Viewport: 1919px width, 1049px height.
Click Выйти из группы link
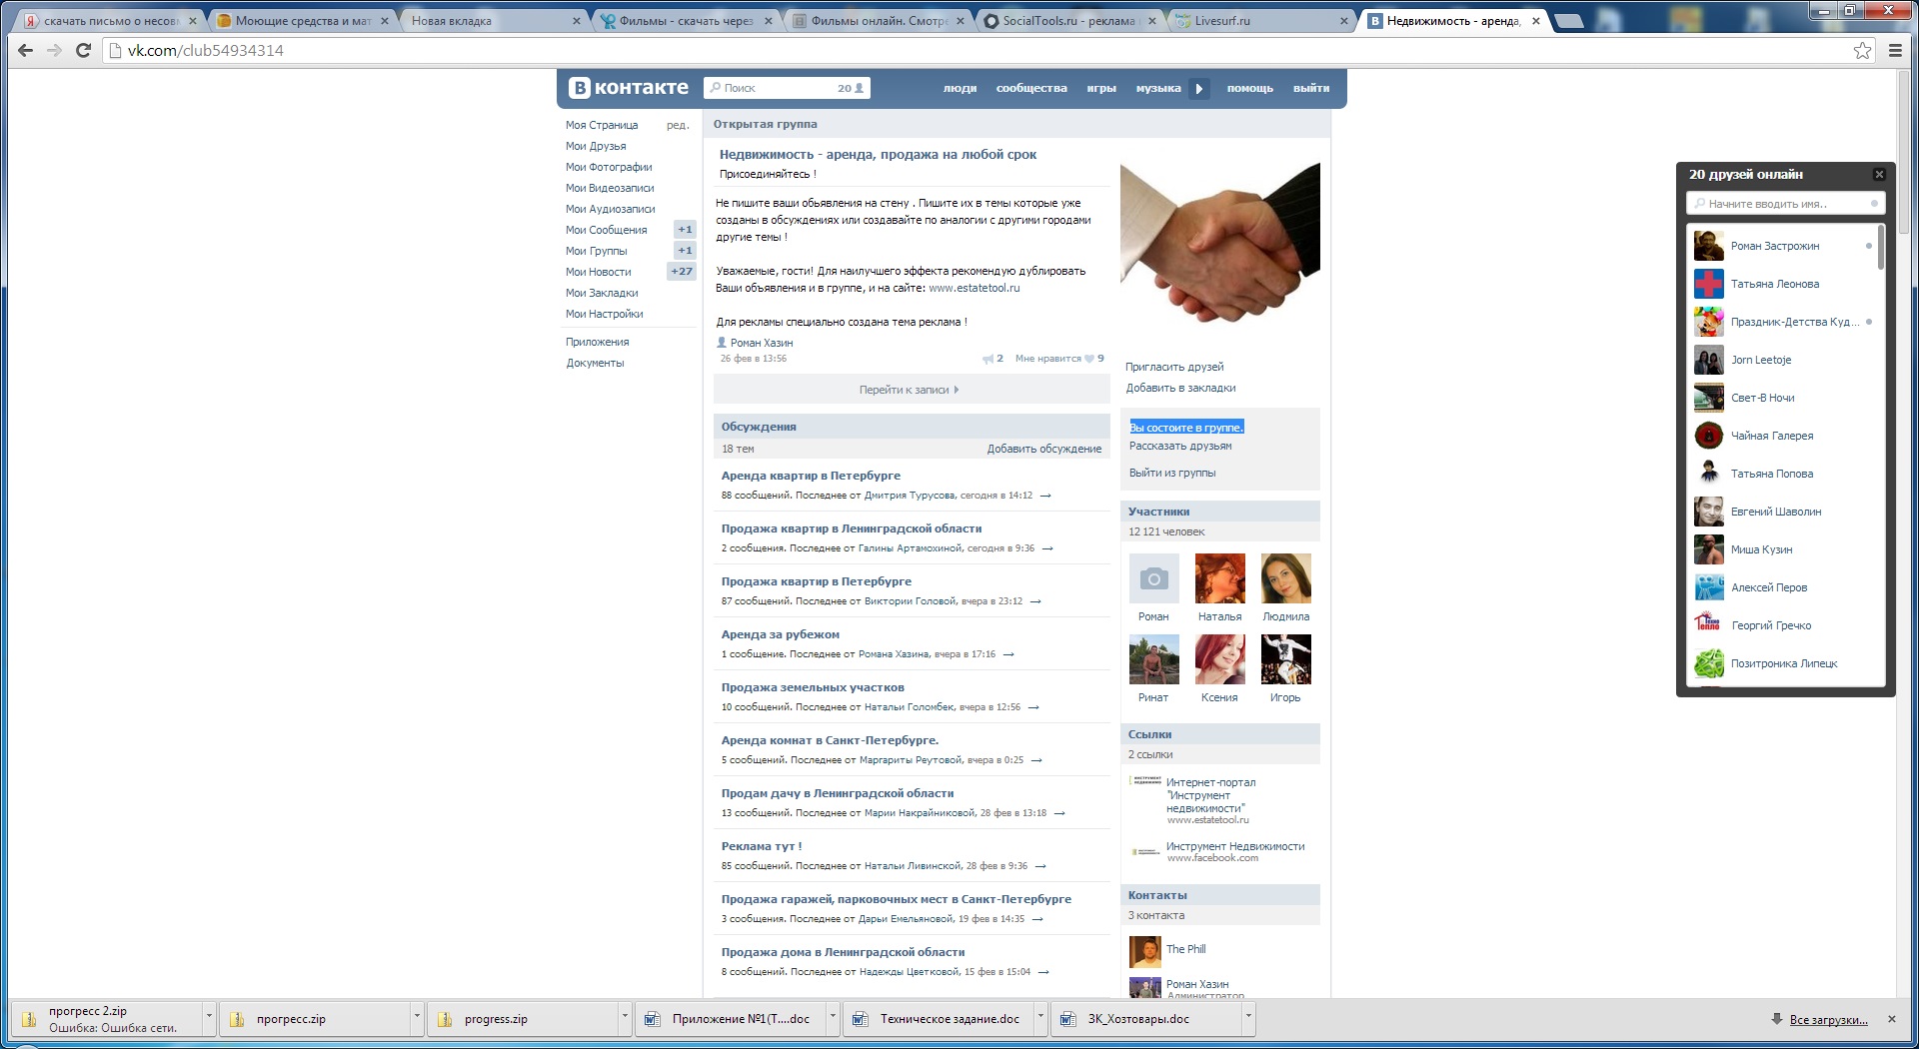[1172, 474]
